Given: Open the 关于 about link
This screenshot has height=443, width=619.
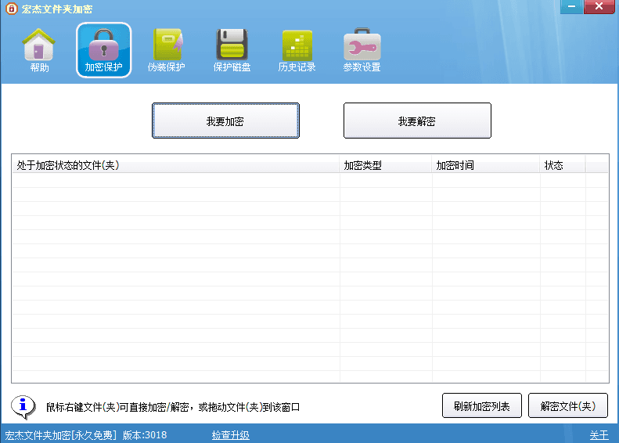Looking at the screenshot, I should 599,435.
